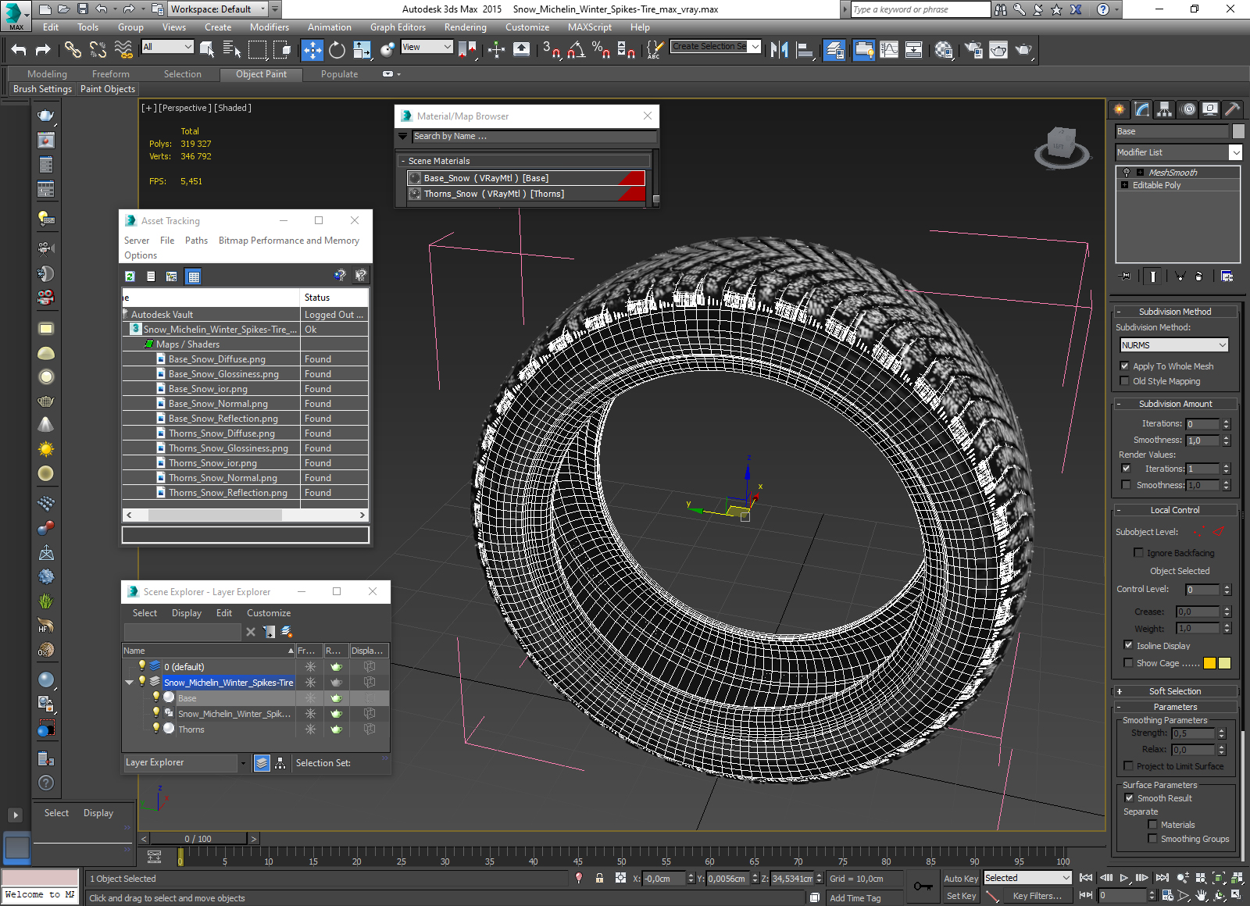This screenshot has height=906, width=1250.
Task: Select Base_Snow VRayMtl material entry
Action: (x=526, y=178)
